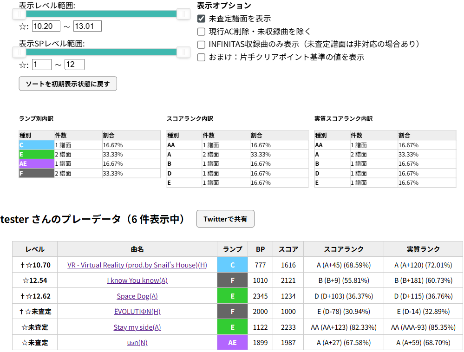Edit the upper level value 13.01 field

click(x=88, y=26)
